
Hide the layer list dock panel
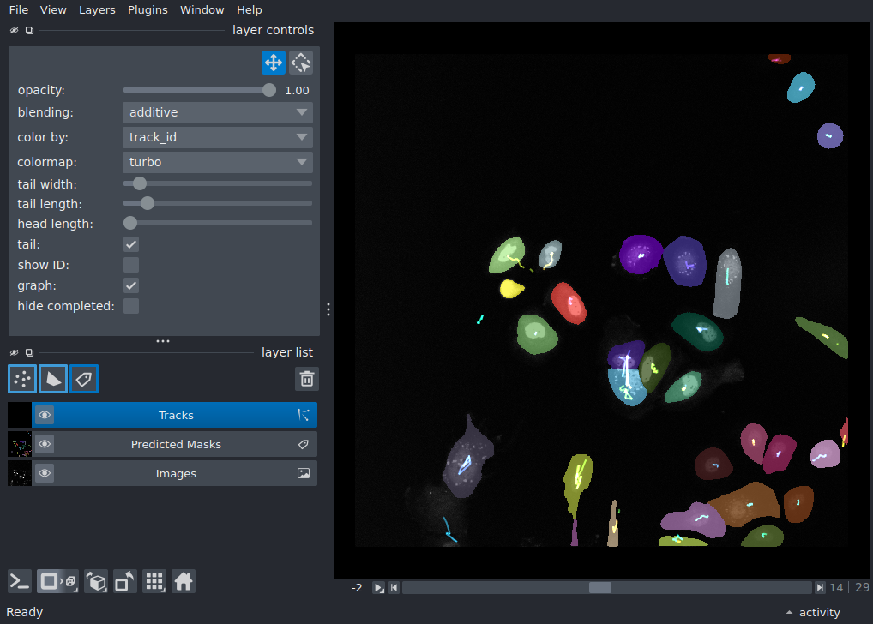tap(15, 352)
